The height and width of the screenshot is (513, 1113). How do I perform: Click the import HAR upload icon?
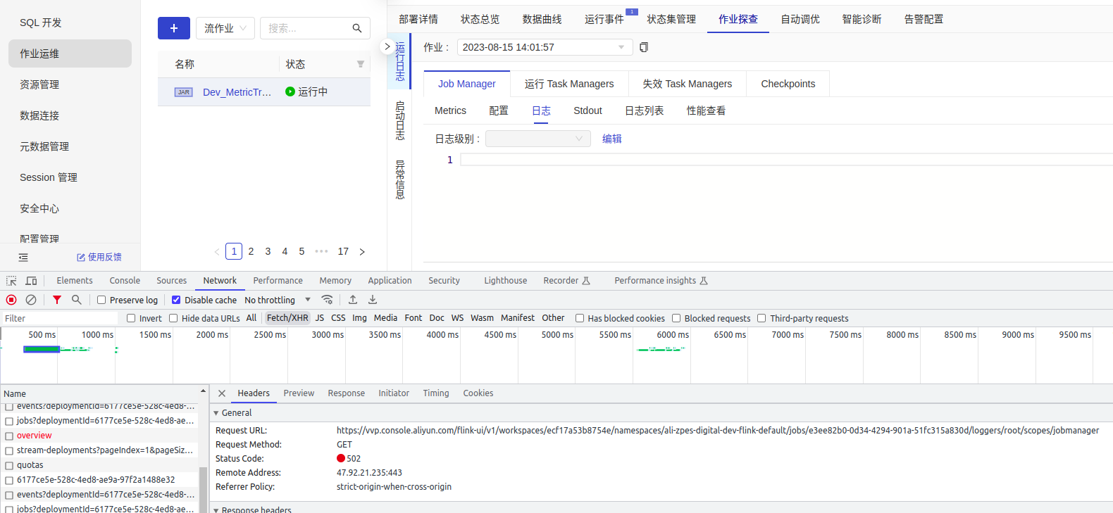coord(353,300)
